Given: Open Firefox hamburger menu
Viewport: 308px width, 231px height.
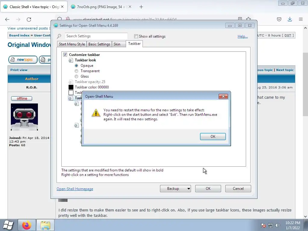Looking at the screenshot, I should point(301,19).
